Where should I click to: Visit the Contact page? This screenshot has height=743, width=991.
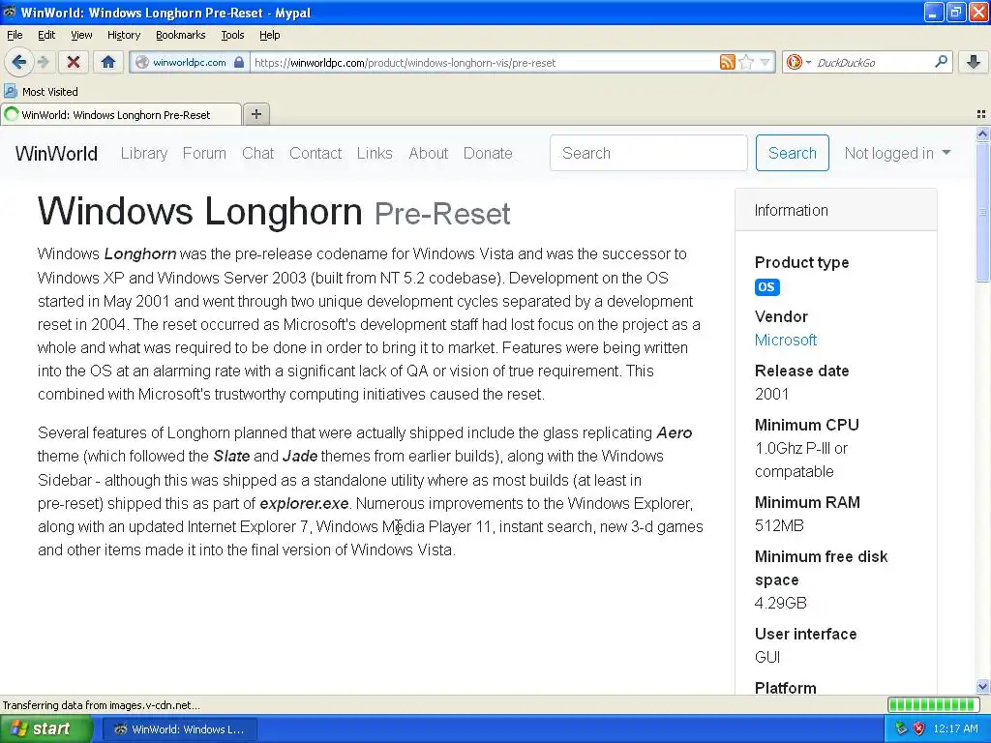(315, 154)
